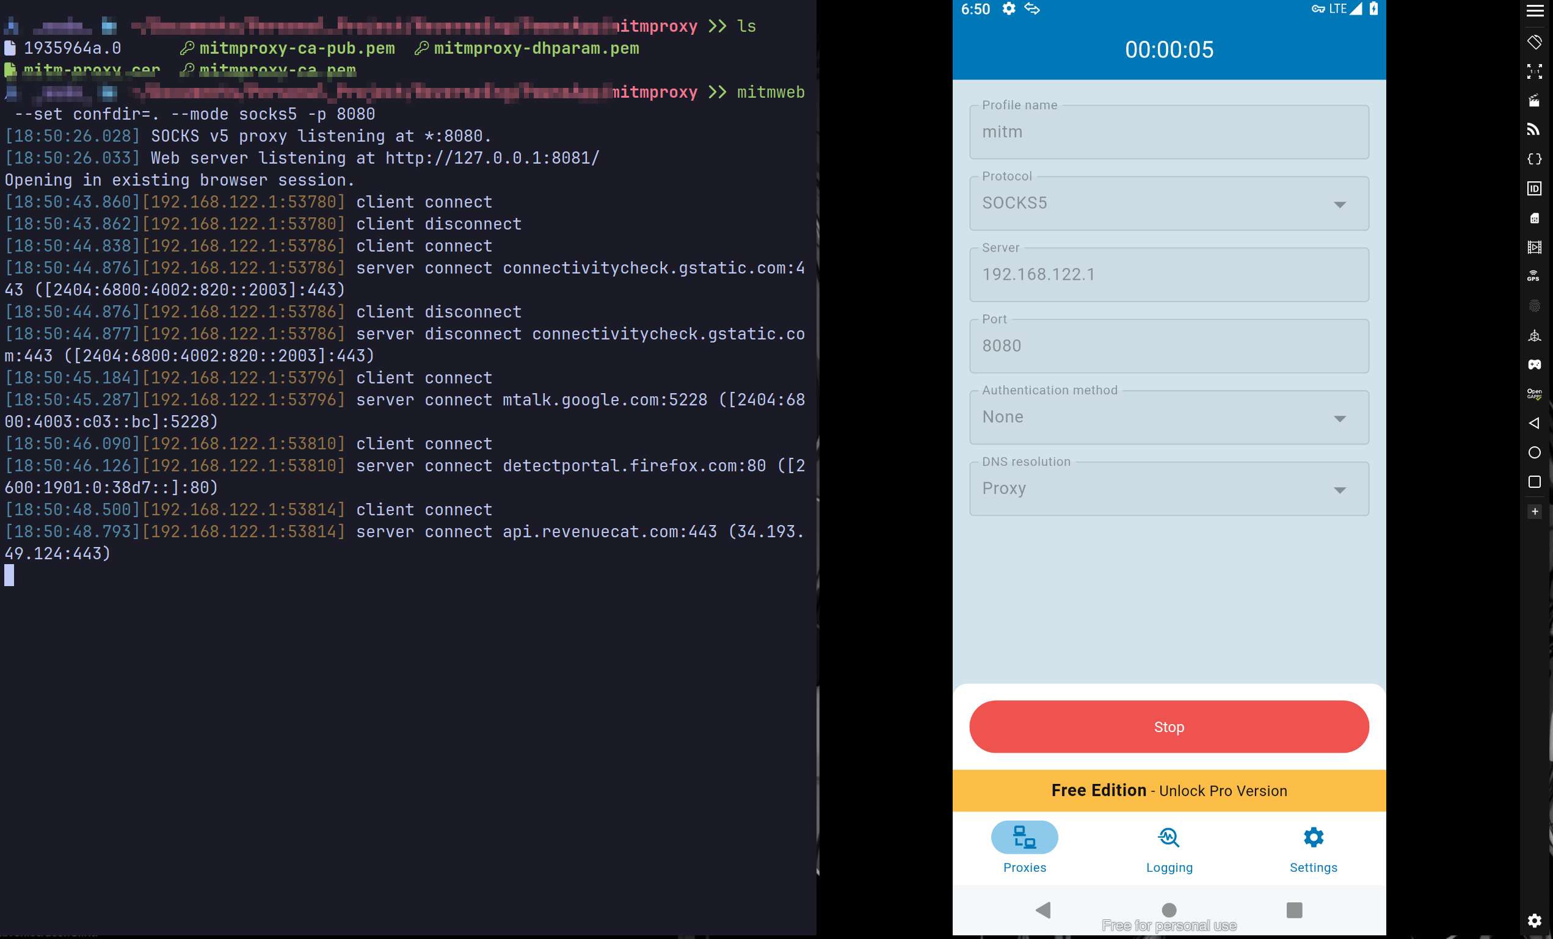
Task: Open the DNS resolution dropdown
Action: click(x=1168, y=488)
